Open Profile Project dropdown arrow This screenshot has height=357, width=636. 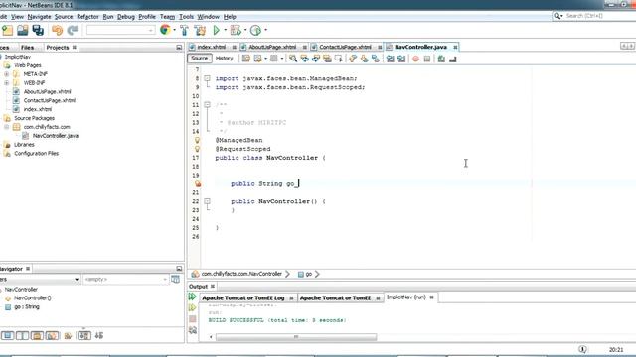coord(265,30)
